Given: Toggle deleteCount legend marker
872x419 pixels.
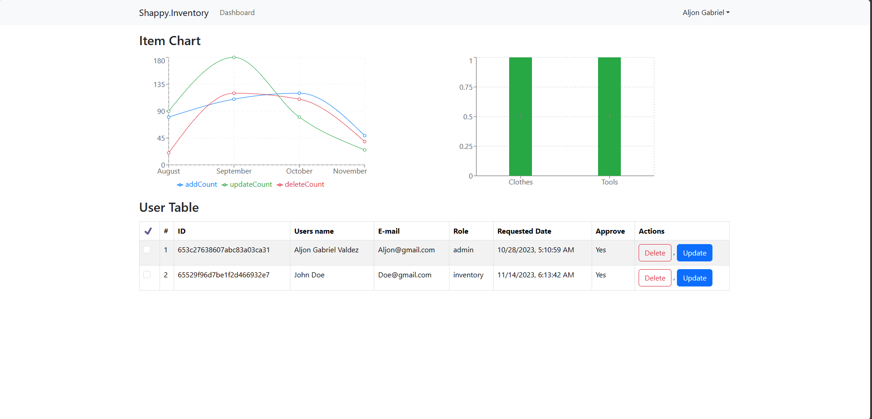Looking at the screenshot, I should click(x=280, y=184).
